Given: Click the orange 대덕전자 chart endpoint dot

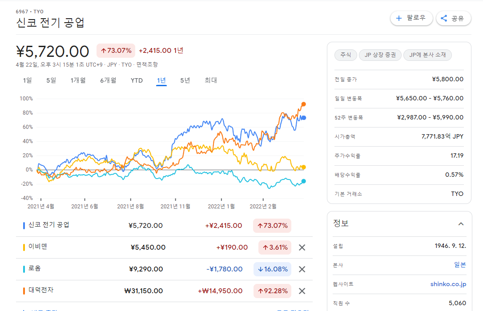Looking at the screenshot, I should pyautogui.click(x=303, y=104).
